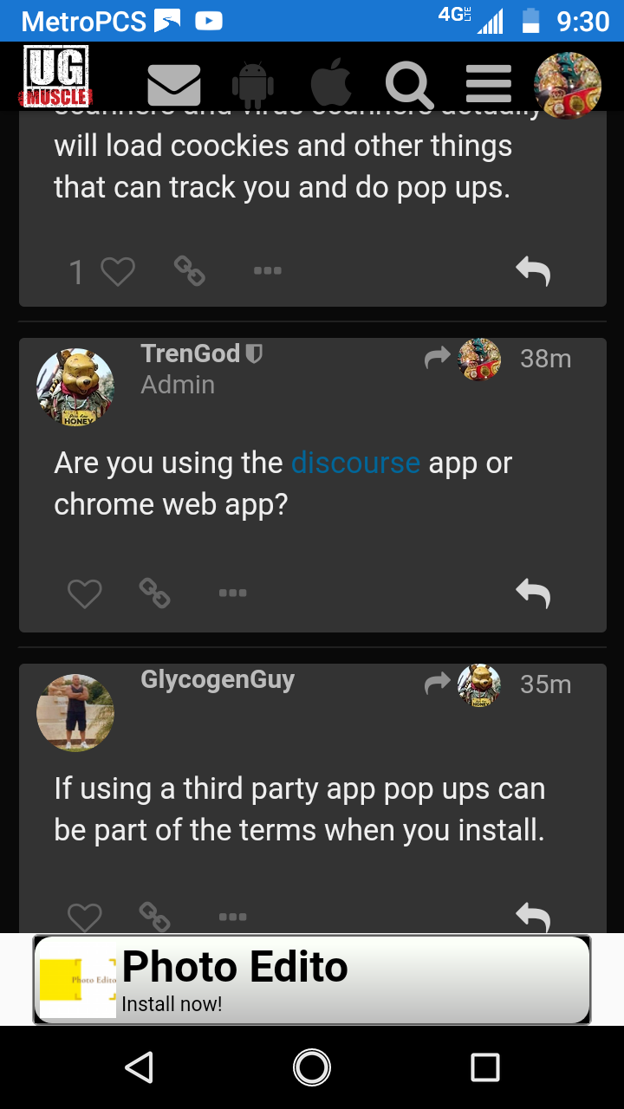Reply to TrenGod's post using the arrow icon
This screenshot has height=1109, width=624.
(533, 593)
